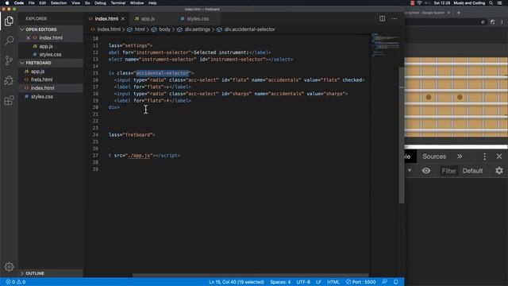Click the DevTools console Filter field
The image size is (508, 286).
pos(448,171)
